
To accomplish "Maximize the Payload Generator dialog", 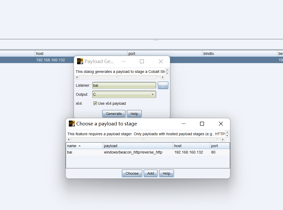I will point(142,61).
